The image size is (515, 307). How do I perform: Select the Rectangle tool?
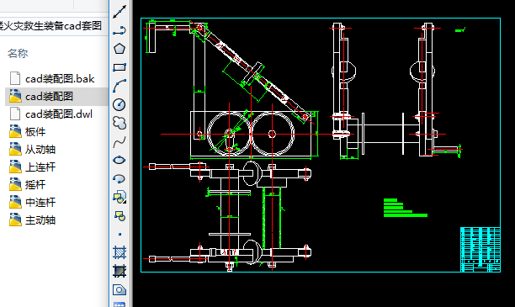tap(119, 67)
